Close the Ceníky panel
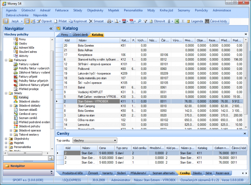251x185 pixels. click(245, 134)
